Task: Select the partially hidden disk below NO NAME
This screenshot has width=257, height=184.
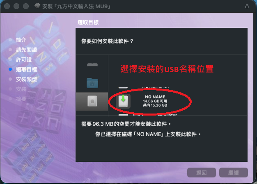Action: tap(123, 115)
